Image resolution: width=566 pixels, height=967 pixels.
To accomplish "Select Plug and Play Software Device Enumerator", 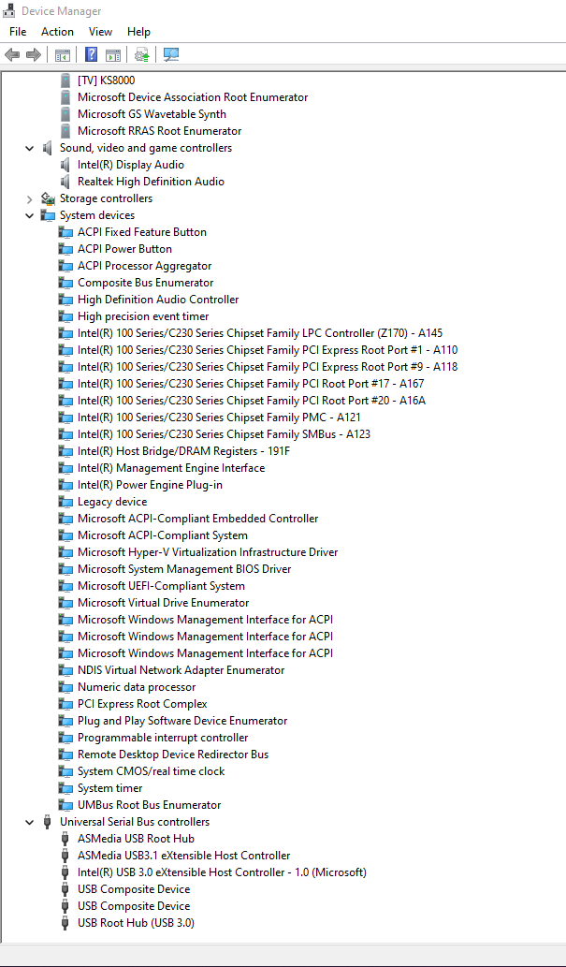I will [182, 721].
